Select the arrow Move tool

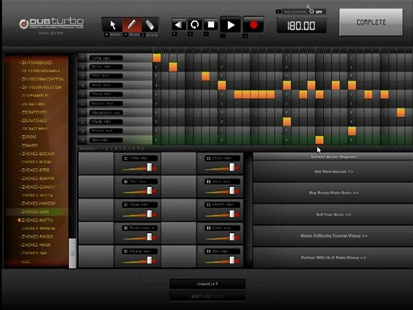point(112,25)
